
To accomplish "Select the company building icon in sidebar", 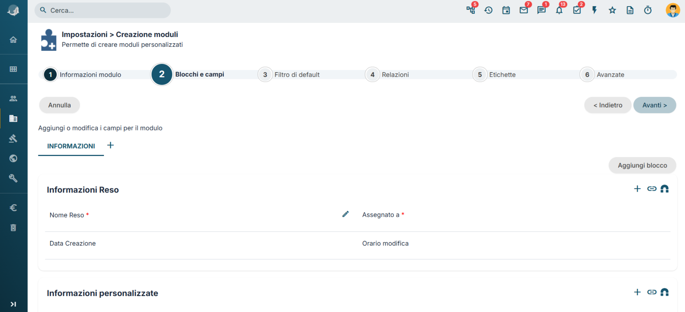I will tap(13, 119).
